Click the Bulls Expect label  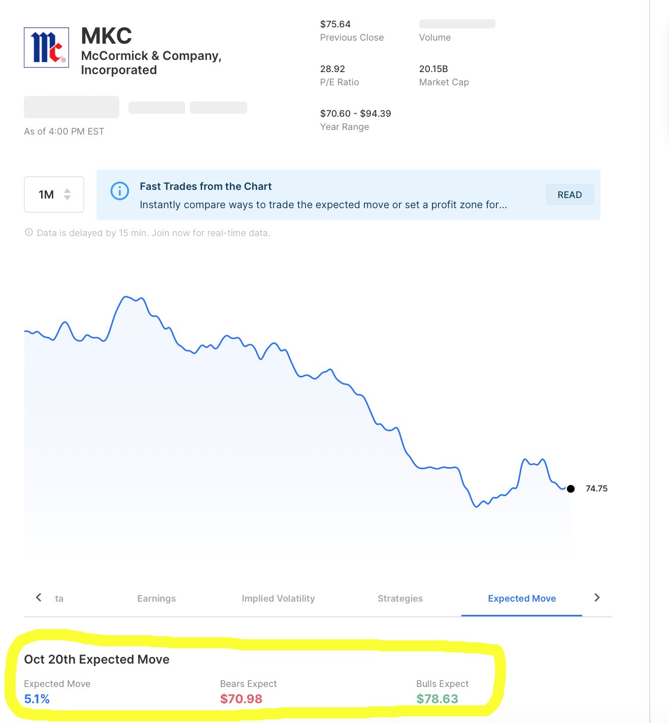(x=442, y=684)
